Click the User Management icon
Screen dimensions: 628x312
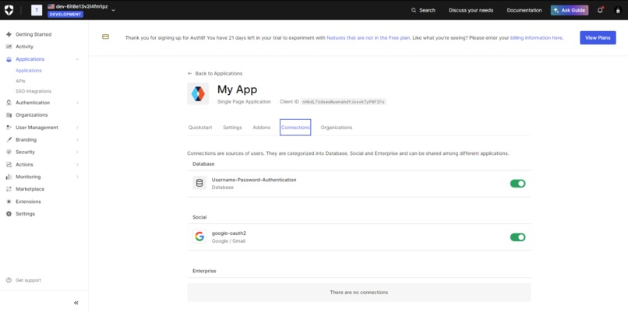[9, 128]
